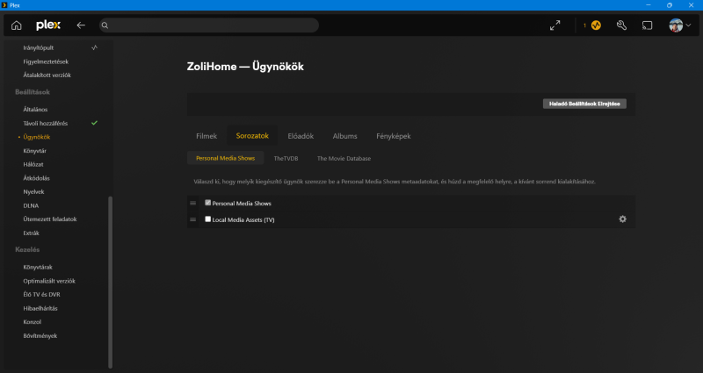Open Könyvtárak under Kezelés
Viewport: 703px width, 373px height.
(38, 267)
